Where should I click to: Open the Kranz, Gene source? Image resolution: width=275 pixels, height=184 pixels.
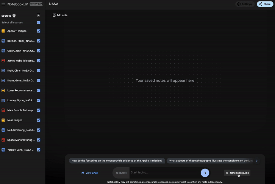click(21, 81)
